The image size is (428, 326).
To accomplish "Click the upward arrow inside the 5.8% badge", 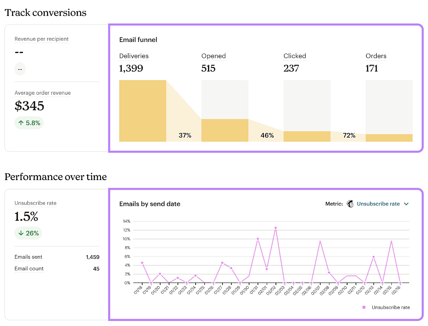I will coord(21,123).
